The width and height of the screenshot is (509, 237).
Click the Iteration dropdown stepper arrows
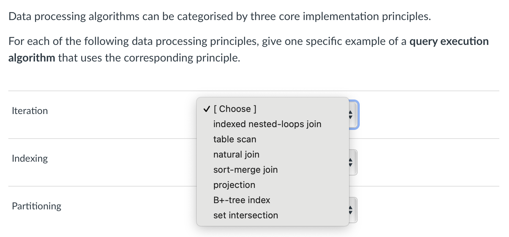(x=350, y=115)
